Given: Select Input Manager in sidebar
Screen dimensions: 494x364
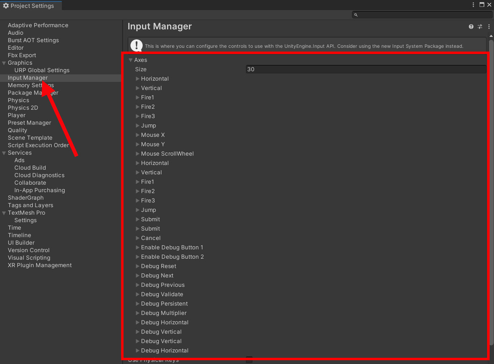Looking at the screenshot, I should (x=28, y=78).
